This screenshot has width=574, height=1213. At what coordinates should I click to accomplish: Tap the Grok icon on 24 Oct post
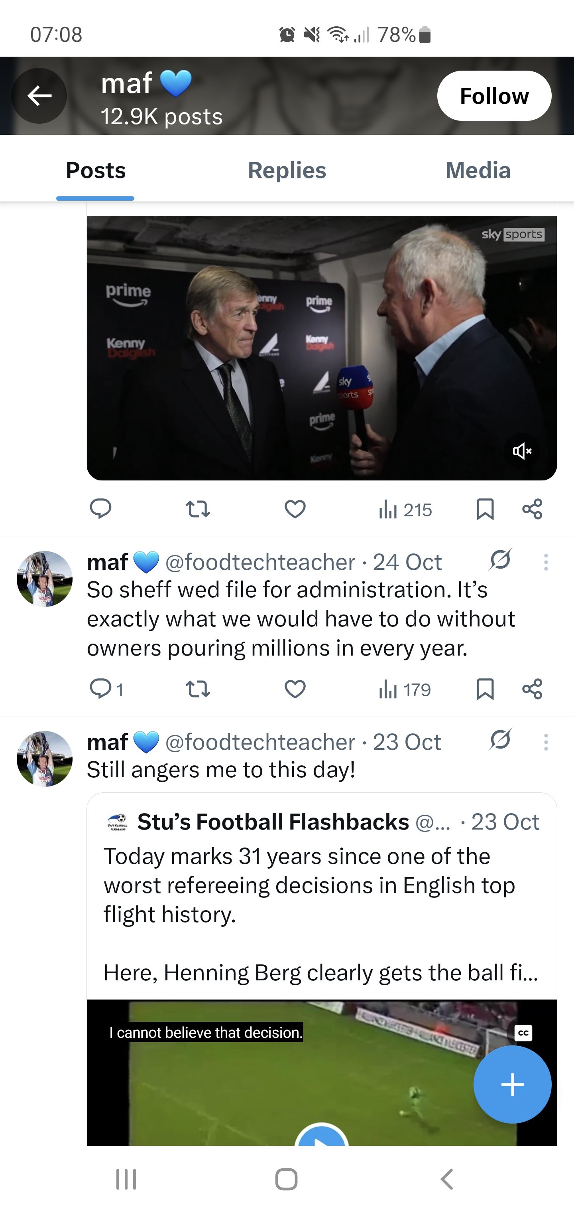coord(500,560)
